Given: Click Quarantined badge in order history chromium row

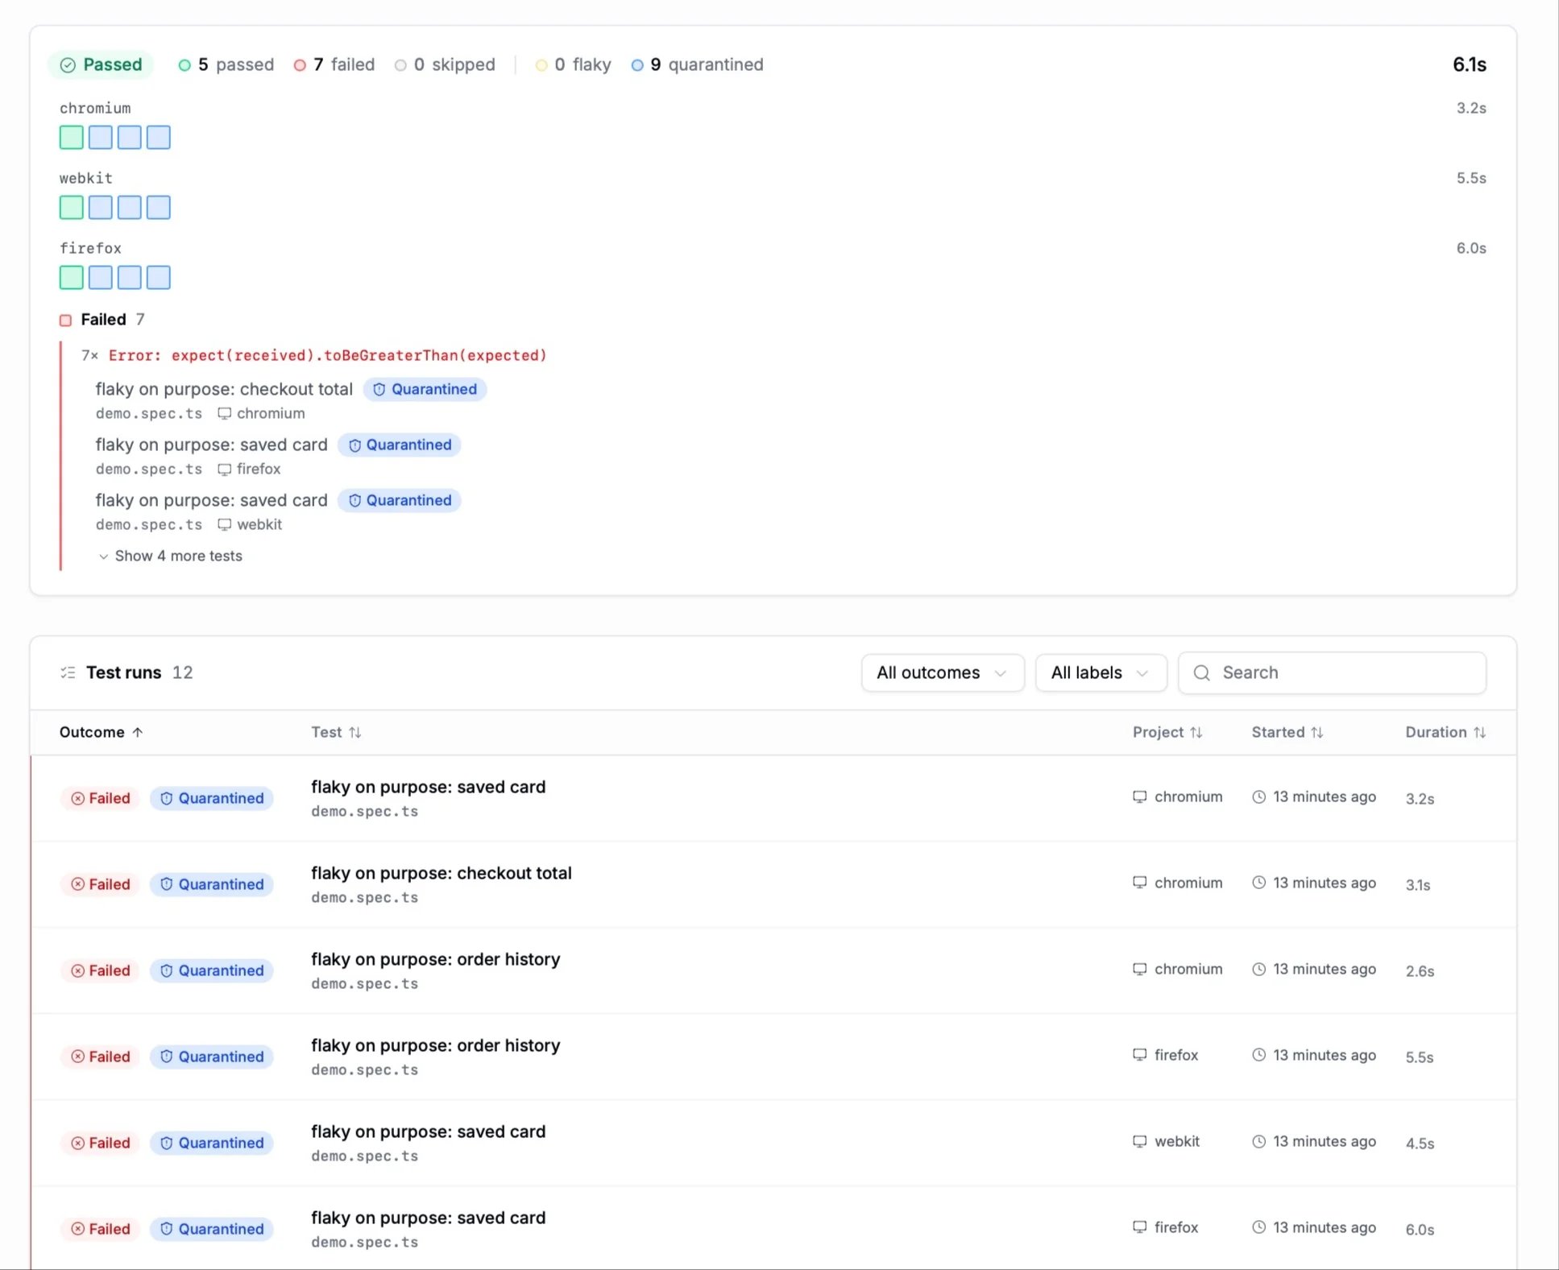Looking at the screenshot, I should pyautogui.click(x=212, y=970).
